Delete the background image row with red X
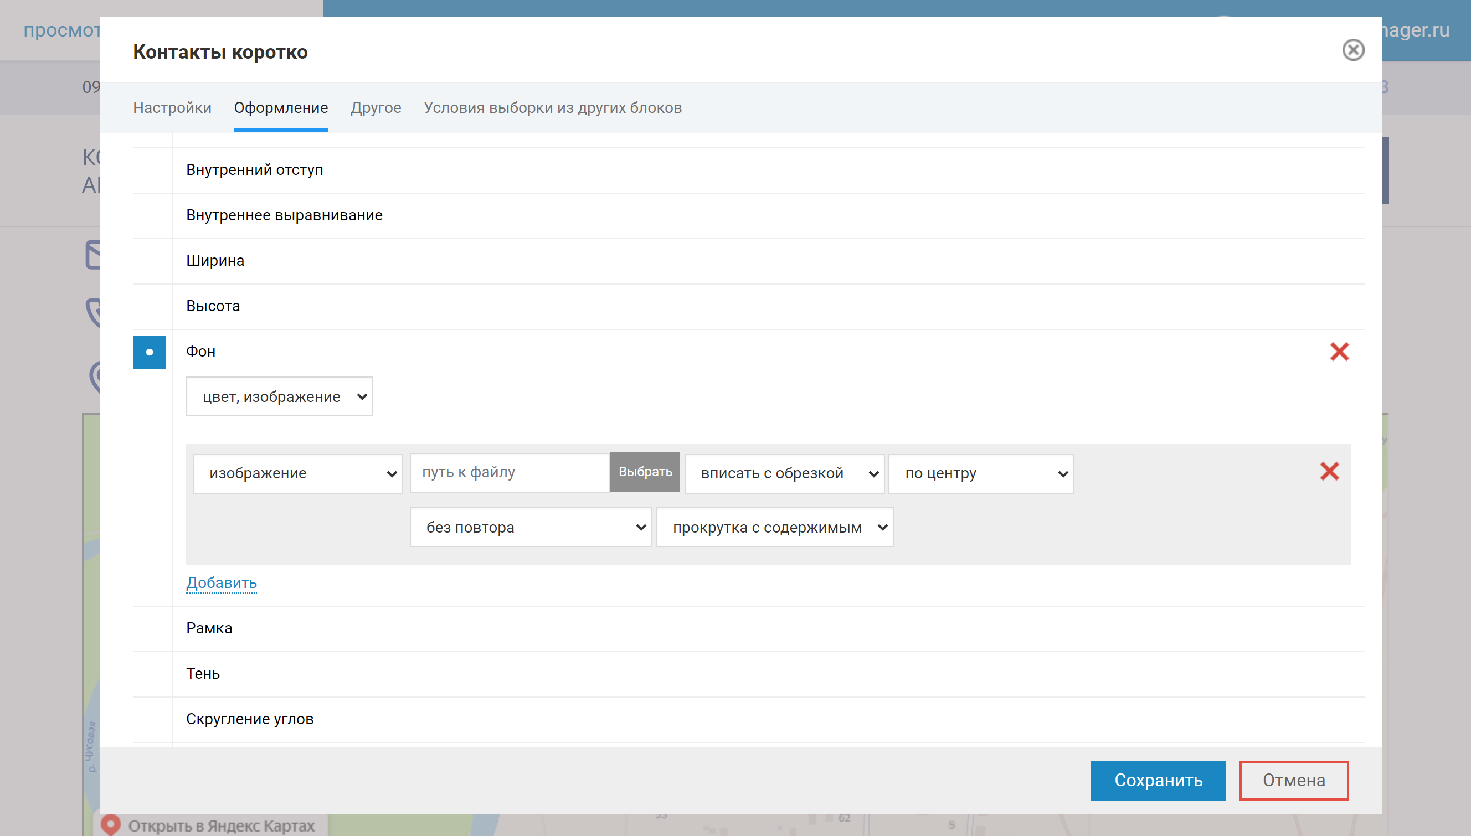Viewport: 1471px width, 836px height. 1329,471
